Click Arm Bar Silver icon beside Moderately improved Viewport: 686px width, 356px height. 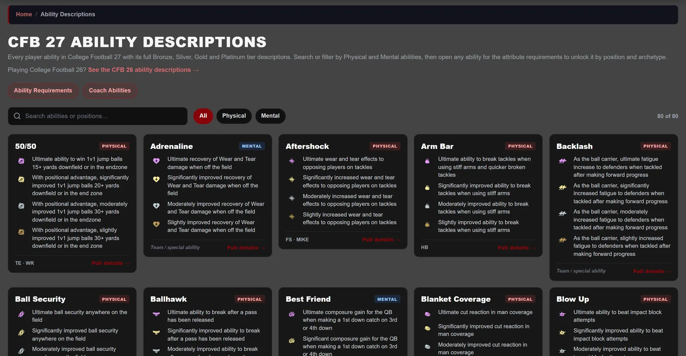tap(427, 206)
